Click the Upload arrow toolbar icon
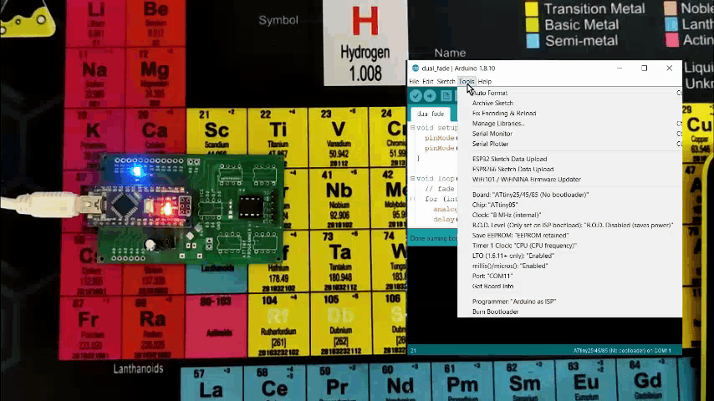 (x=430, y=95)
